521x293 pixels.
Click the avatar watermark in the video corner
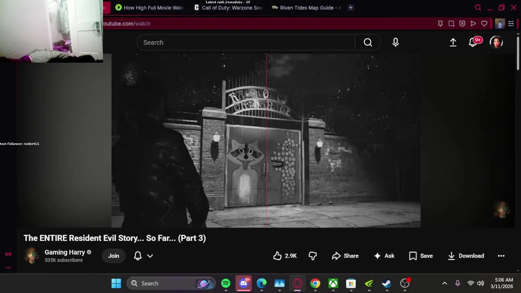point(501,209)
